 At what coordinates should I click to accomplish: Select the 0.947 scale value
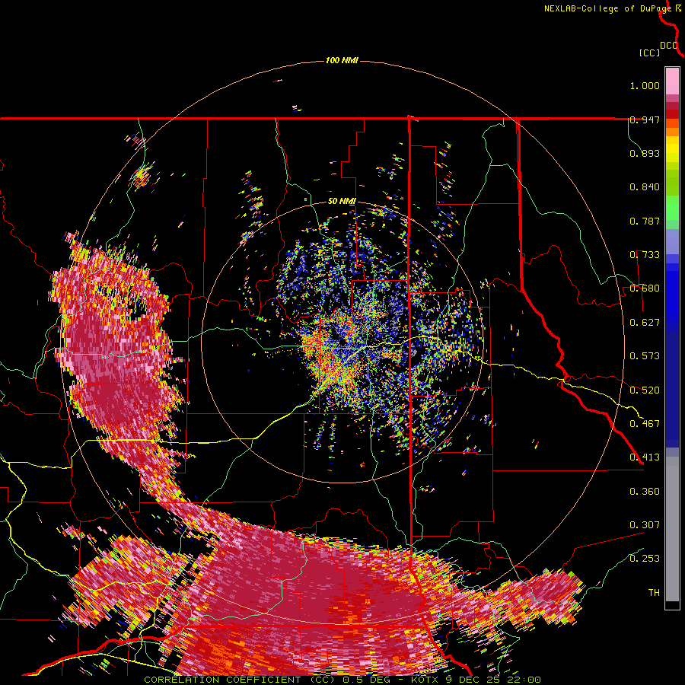645,119
